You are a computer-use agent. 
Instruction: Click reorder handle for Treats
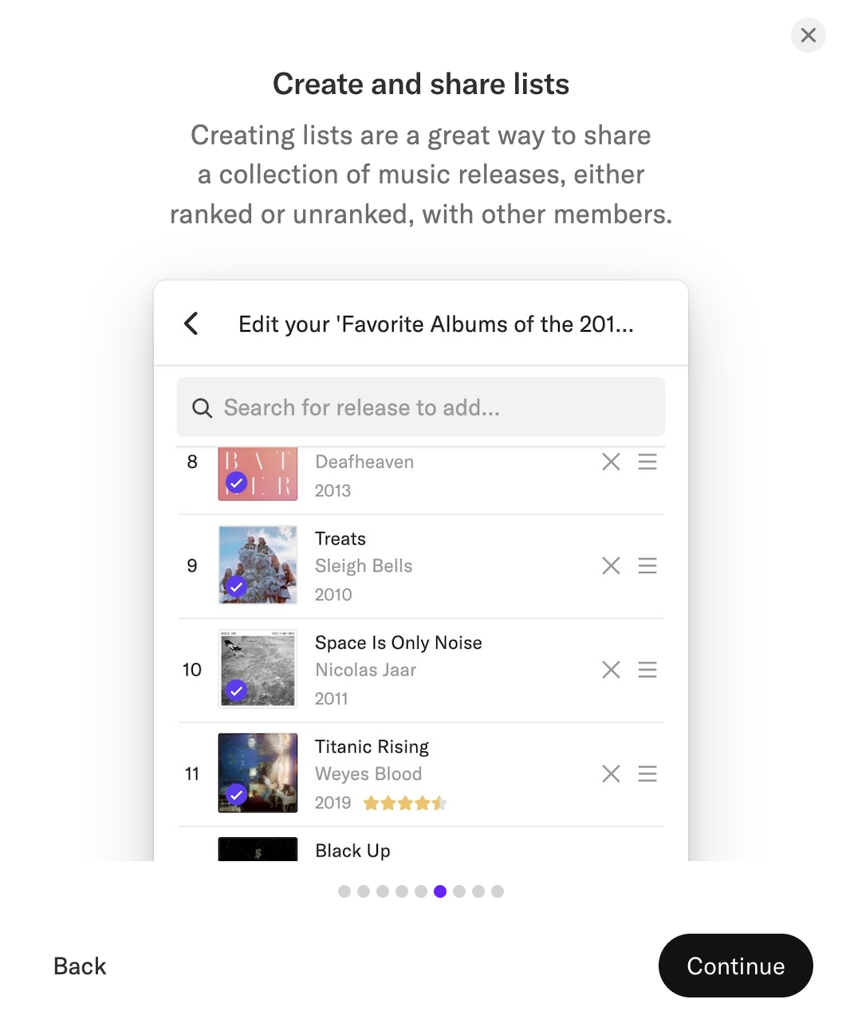point(647,566)
